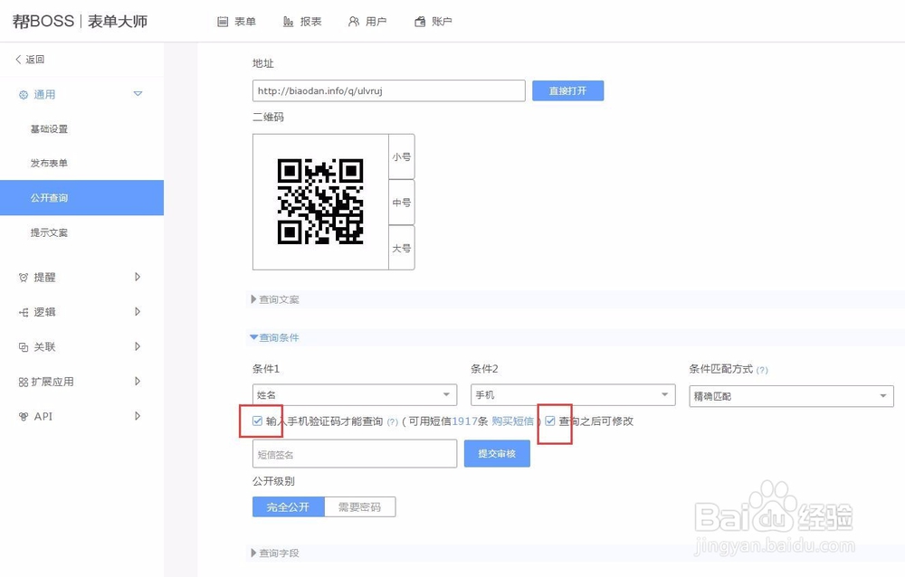905x577 pixels.
Task: Click the alarm clock icon beside 提醒
Action: [24, 278]
